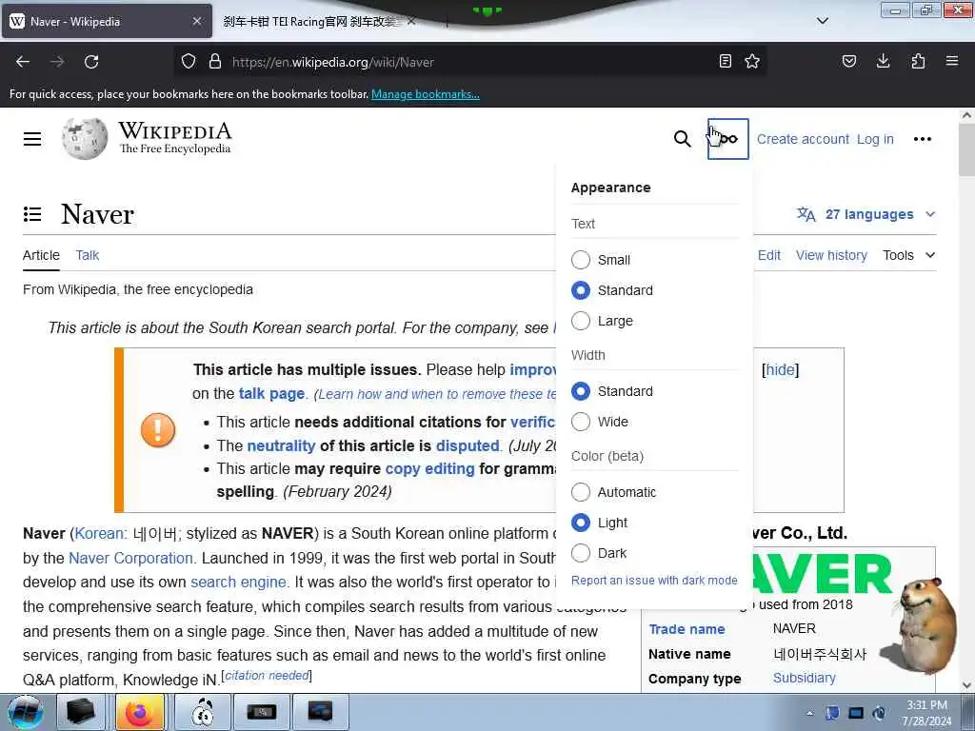Switch to Naver - Wikipedia browser tab
The image size is (975, 731).
pos(107,21)
